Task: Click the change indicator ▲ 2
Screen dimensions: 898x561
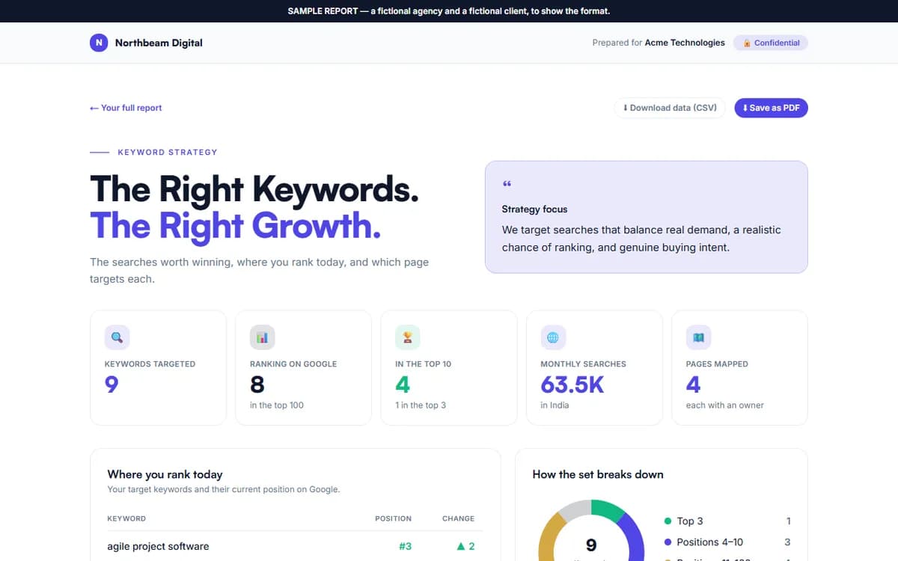Action: [465, 546]
